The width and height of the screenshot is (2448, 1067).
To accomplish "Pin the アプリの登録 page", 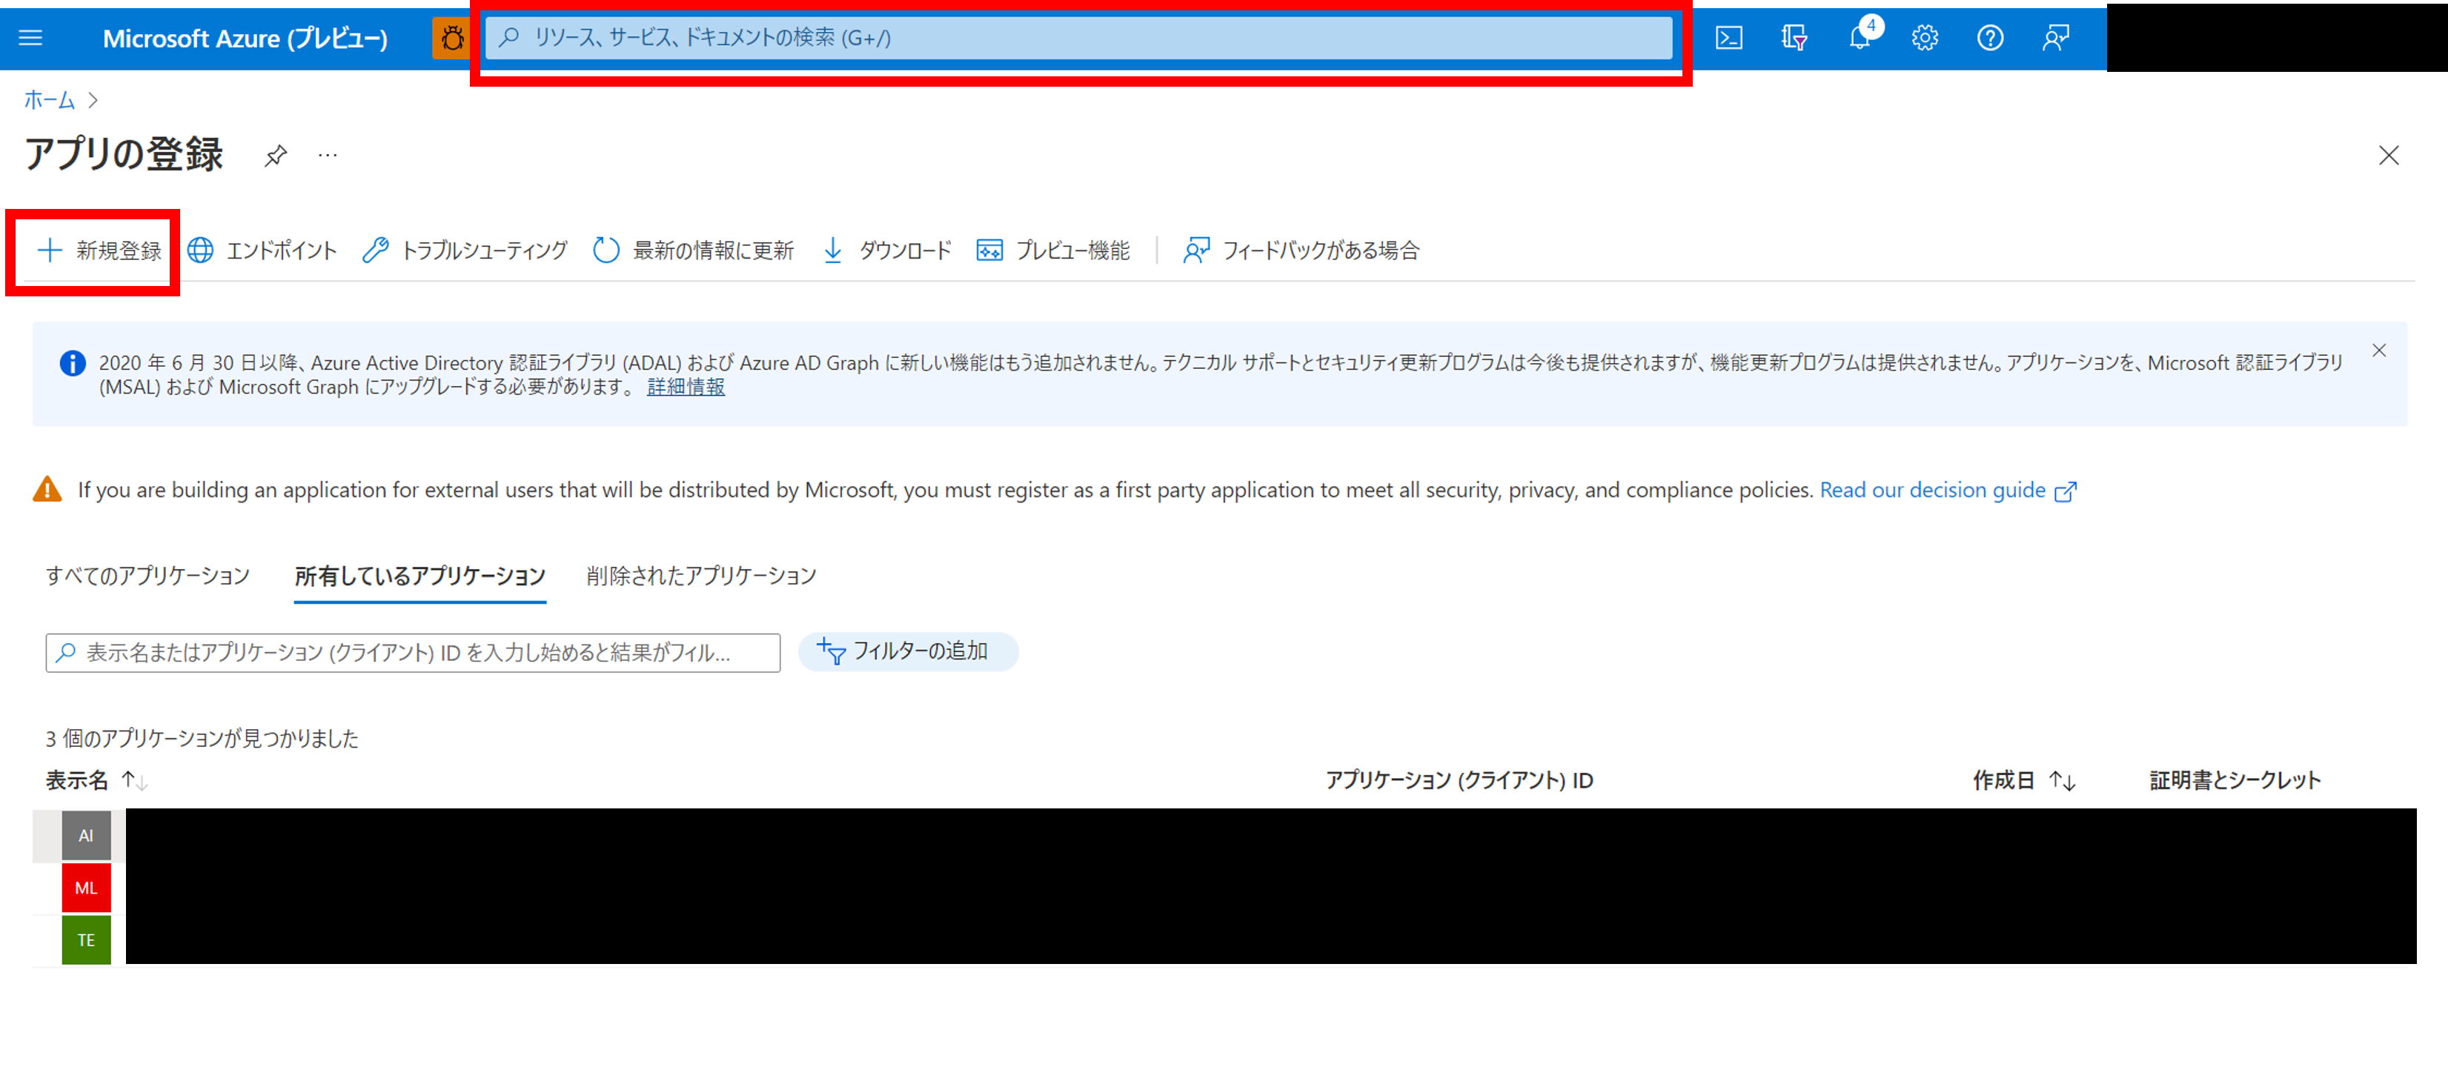I will [x=276, y=155].
